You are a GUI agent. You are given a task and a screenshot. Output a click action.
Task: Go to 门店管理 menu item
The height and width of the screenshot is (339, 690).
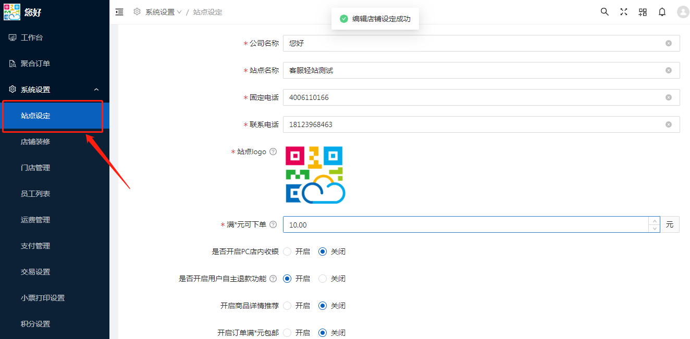pyautogui.click(x=35, y=168)
